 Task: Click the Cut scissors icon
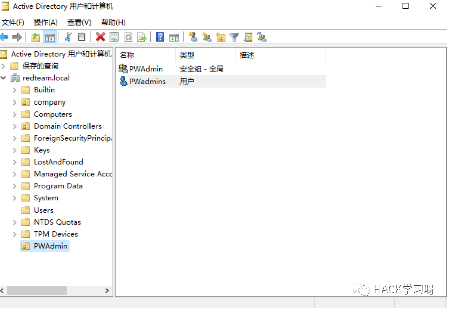(x=68, y=37)
